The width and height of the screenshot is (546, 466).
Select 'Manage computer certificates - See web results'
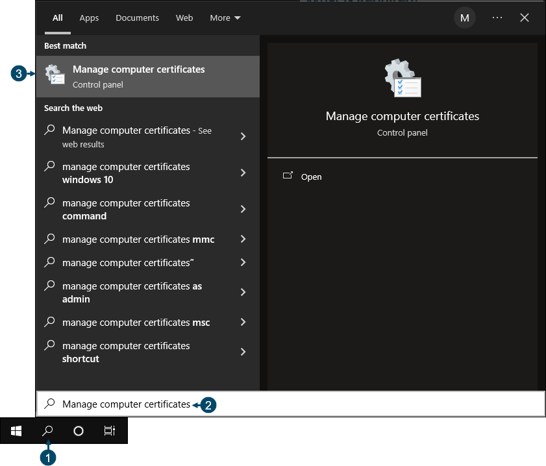coord(148,137)
